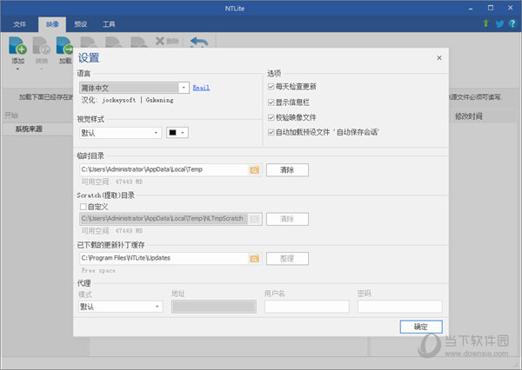Switch to the 预设 ribbon tab
The image size is (522, 370).
point(81,24)
